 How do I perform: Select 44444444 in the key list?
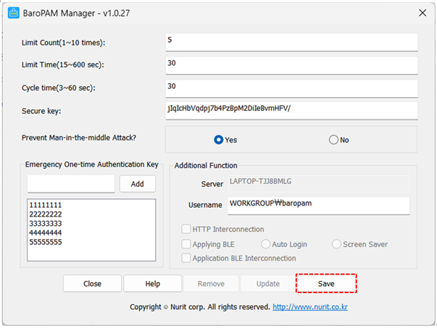click(46, 232)
